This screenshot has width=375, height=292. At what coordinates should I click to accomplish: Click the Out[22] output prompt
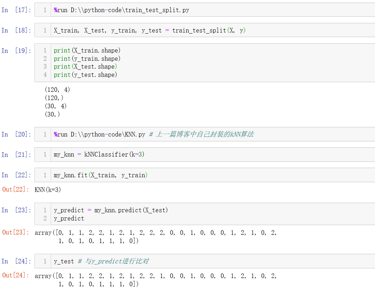pos(16,189)
